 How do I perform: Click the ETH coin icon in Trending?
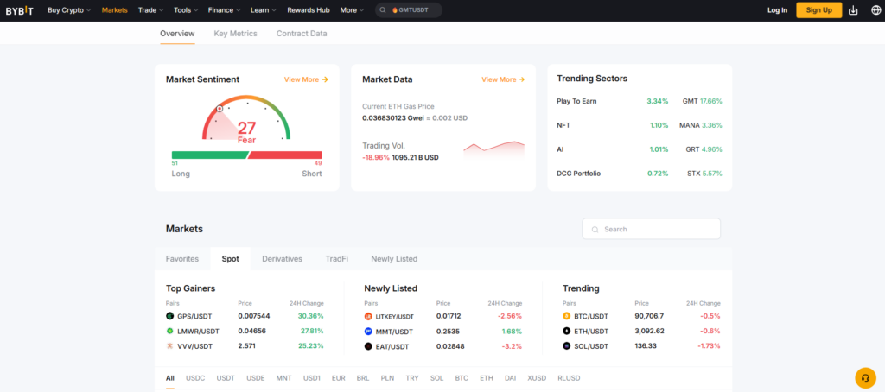[x=567, y=331]
